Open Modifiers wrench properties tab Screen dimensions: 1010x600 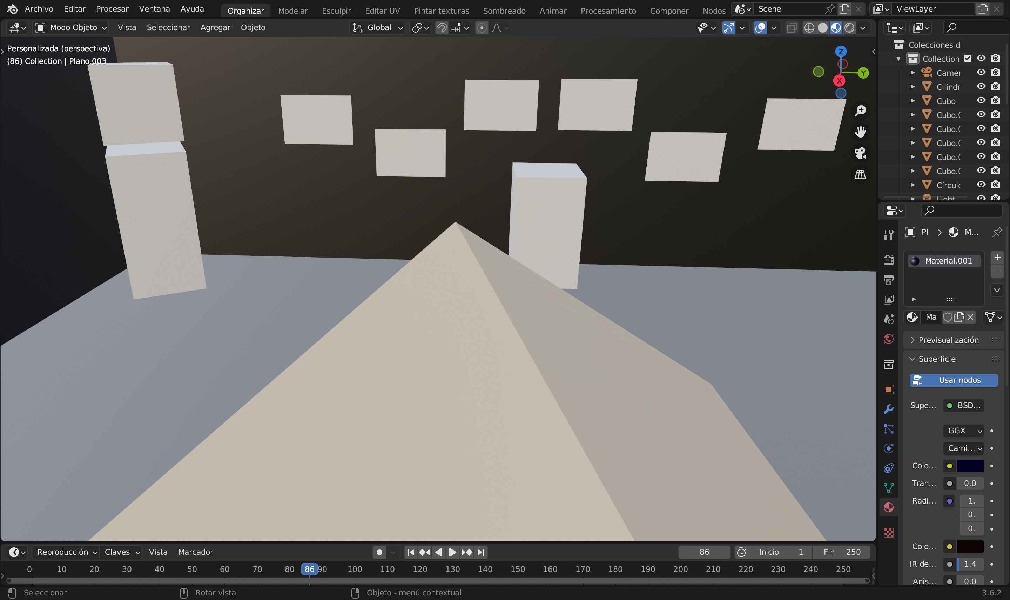coord(888,409)
